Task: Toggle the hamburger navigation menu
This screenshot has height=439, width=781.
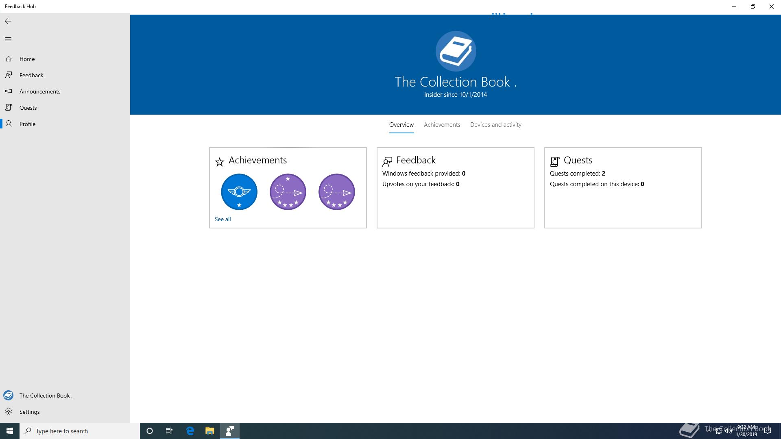Action: tap(8, 39)
